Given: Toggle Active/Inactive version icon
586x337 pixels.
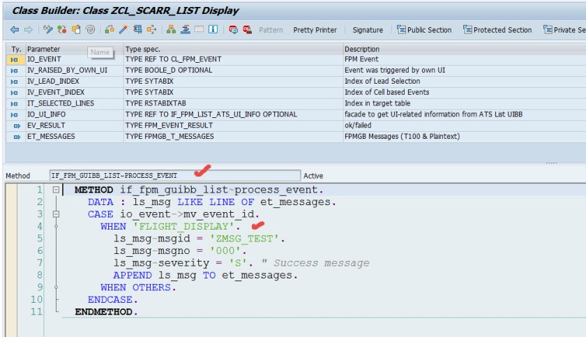Looking at the screenshot, I should click(x=62, y=29).
